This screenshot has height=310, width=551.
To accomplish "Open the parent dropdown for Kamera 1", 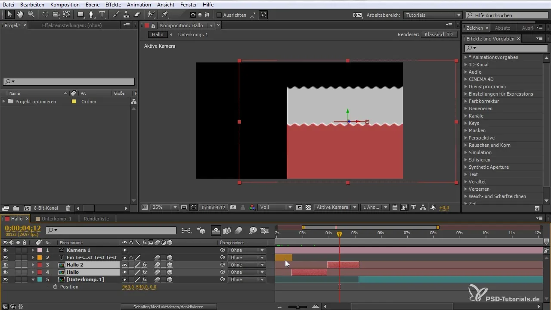I will click(247, 250).
